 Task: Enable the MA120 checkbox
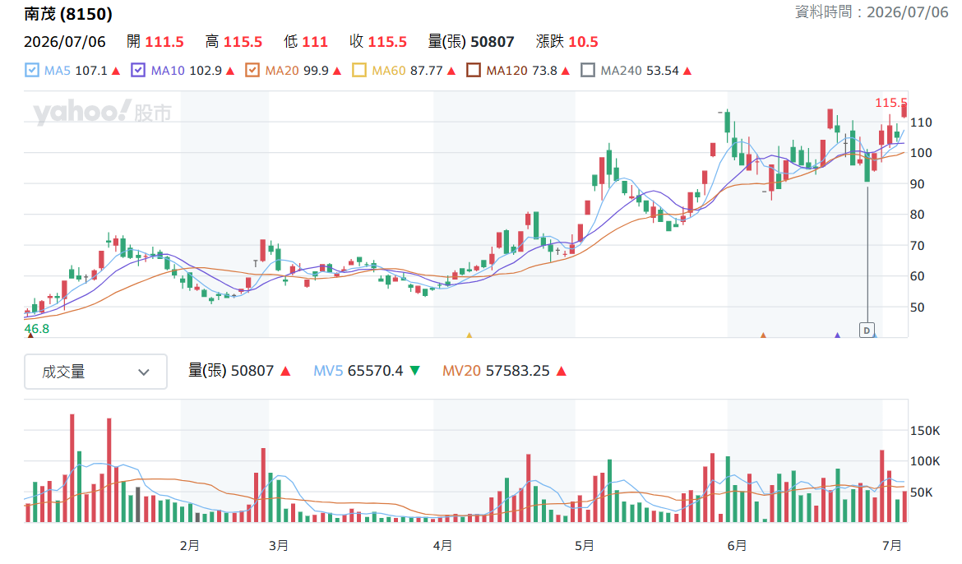pyautogui.click(x=473, y=70)
